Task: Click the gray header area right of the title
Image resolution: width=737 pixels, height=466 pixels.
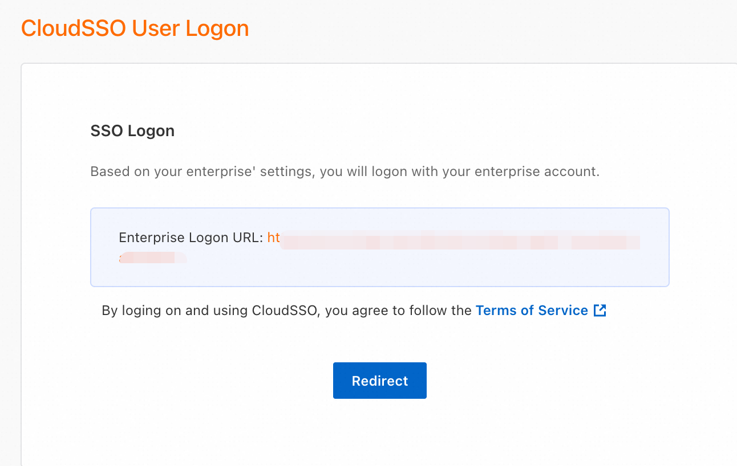Action: point(485,28)
